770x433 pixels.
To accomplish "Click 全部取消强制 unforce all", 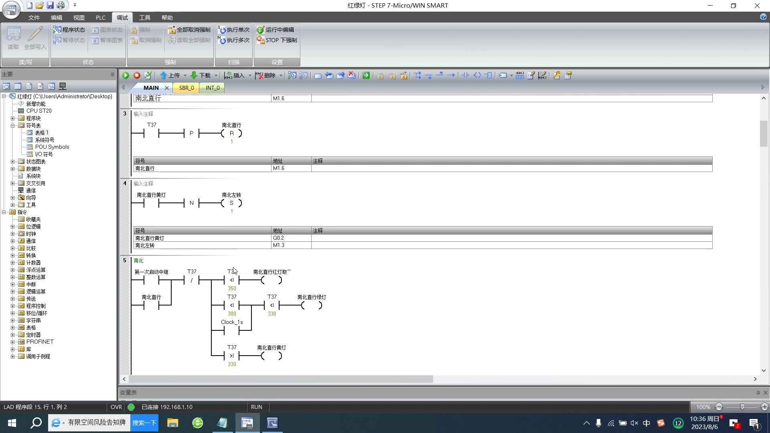I will click(x=189, y=30).
